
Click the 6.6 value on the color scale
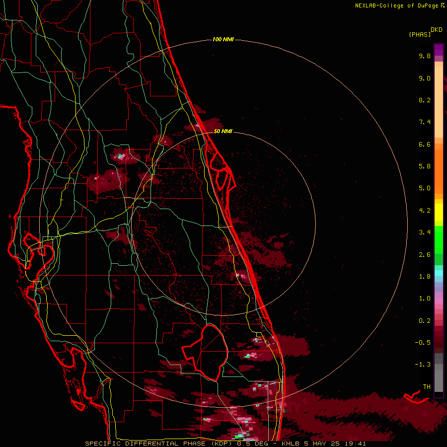click(x=425, y=144)
